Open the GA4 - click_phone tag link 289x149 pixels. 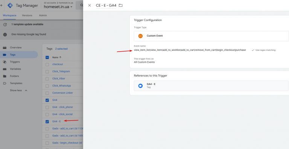[62, 107]
